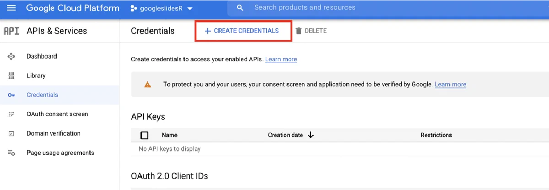
Task: Open the Dashboard page
Action: pyautogui.click(x=42, y=56)
